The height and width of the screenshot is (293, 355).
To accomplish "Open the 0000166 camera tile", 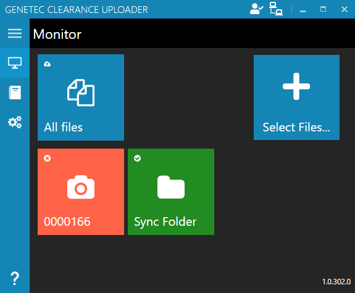I will click(x=81, y=192).
